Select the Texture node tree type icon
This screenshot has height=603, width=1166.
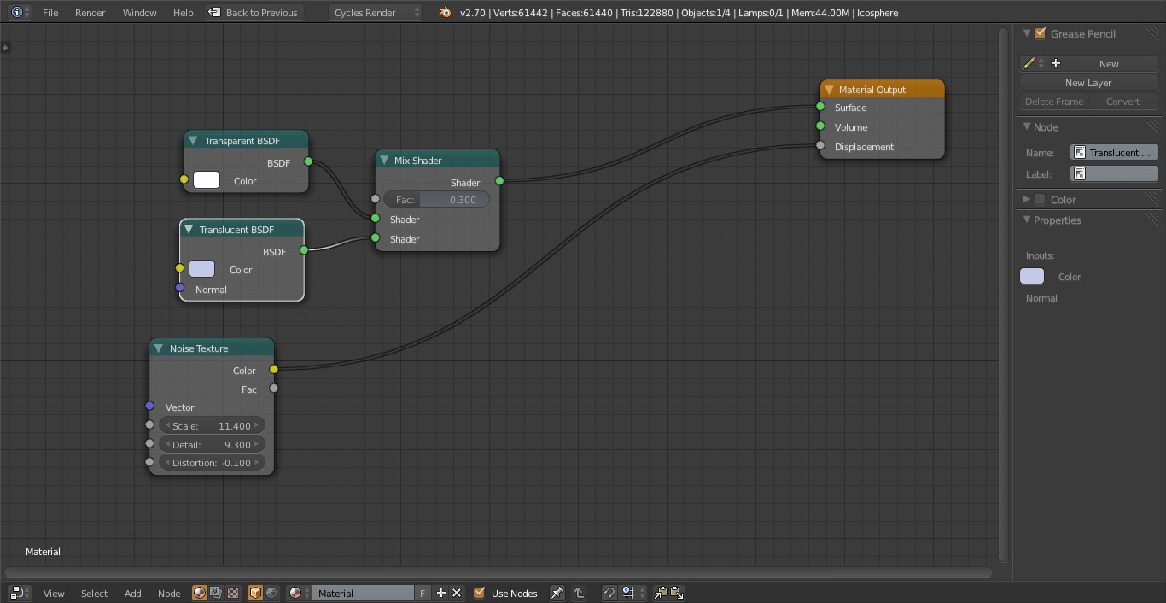[x=232, y=593]
